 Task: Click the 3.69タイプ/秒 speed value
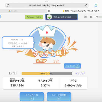coord(73,85)
